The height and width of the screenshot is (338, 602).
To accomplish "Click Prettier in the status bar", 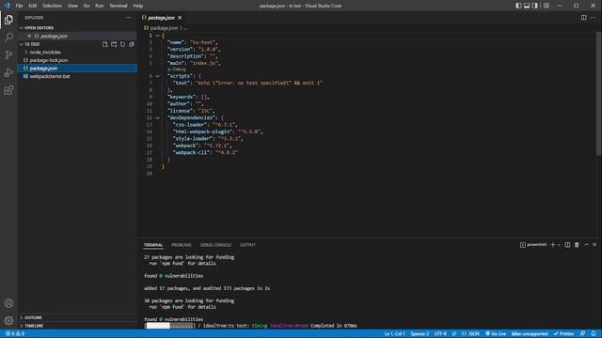I will (x=563, y=334).
